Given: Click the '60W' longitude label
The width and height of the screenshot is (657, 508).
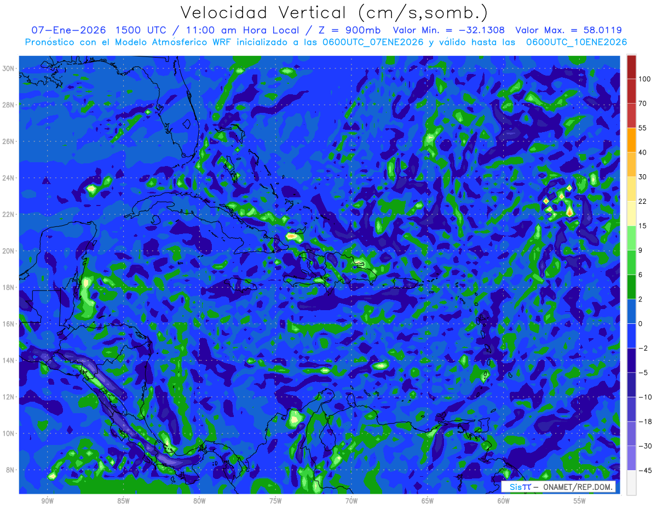Looking at the screenshot, I should (504, 501).
